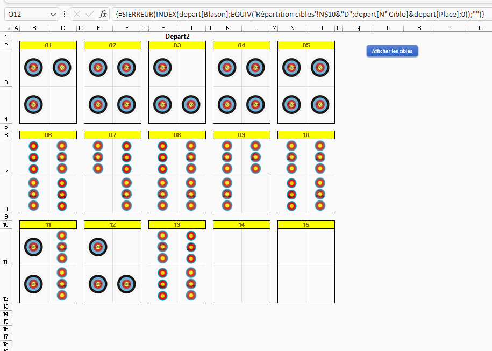Click the Cancel X icon in formula bar
This screenshot has height=351, width=492.
77,15
